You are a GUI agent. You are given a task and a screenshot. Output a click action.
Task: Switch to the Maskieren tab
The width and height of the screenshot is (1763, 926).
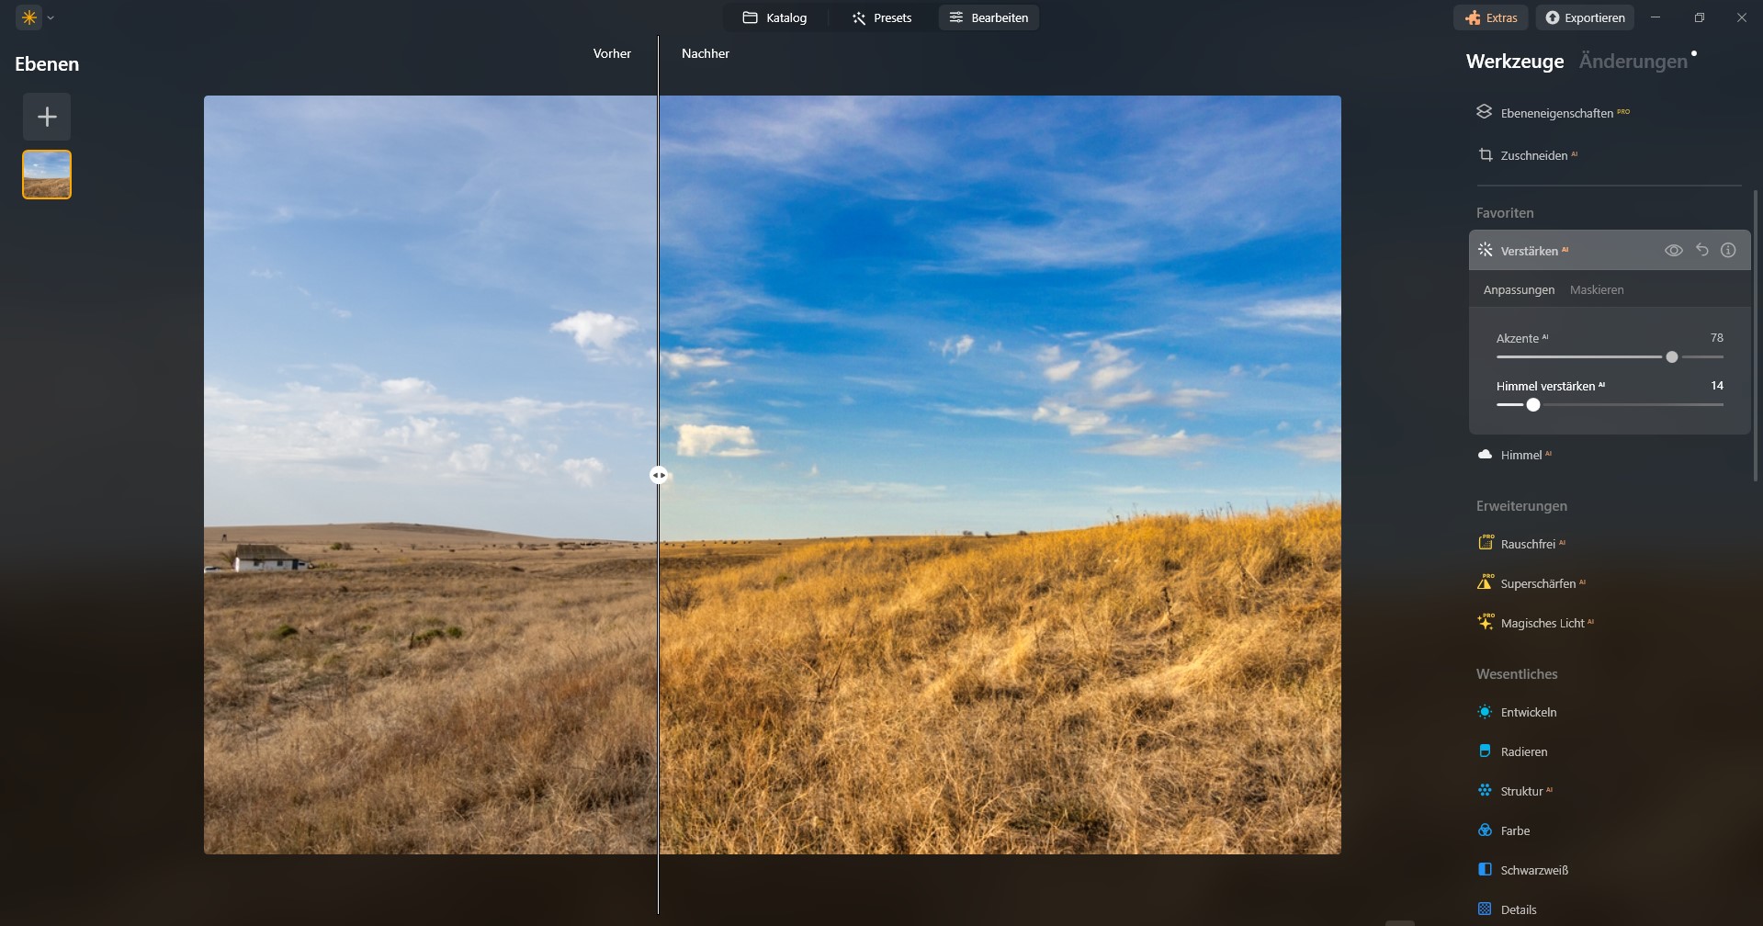point(1597,289)
